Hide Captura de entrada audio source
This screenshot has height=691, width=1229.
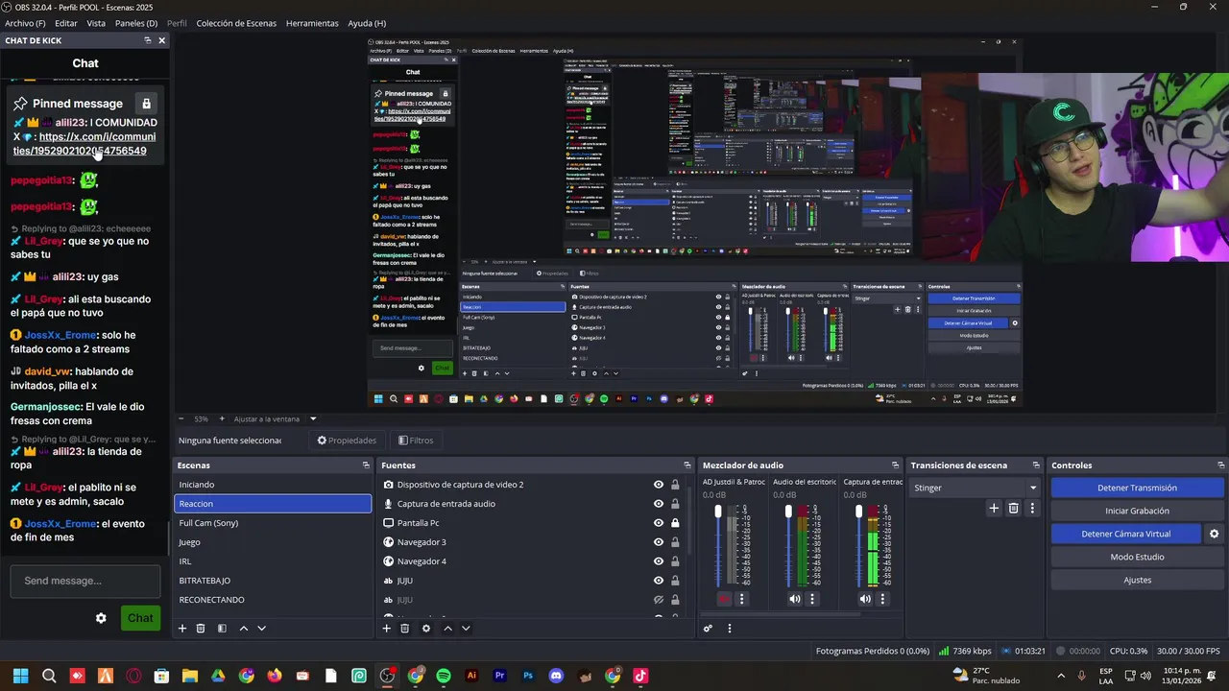[659, 504]
